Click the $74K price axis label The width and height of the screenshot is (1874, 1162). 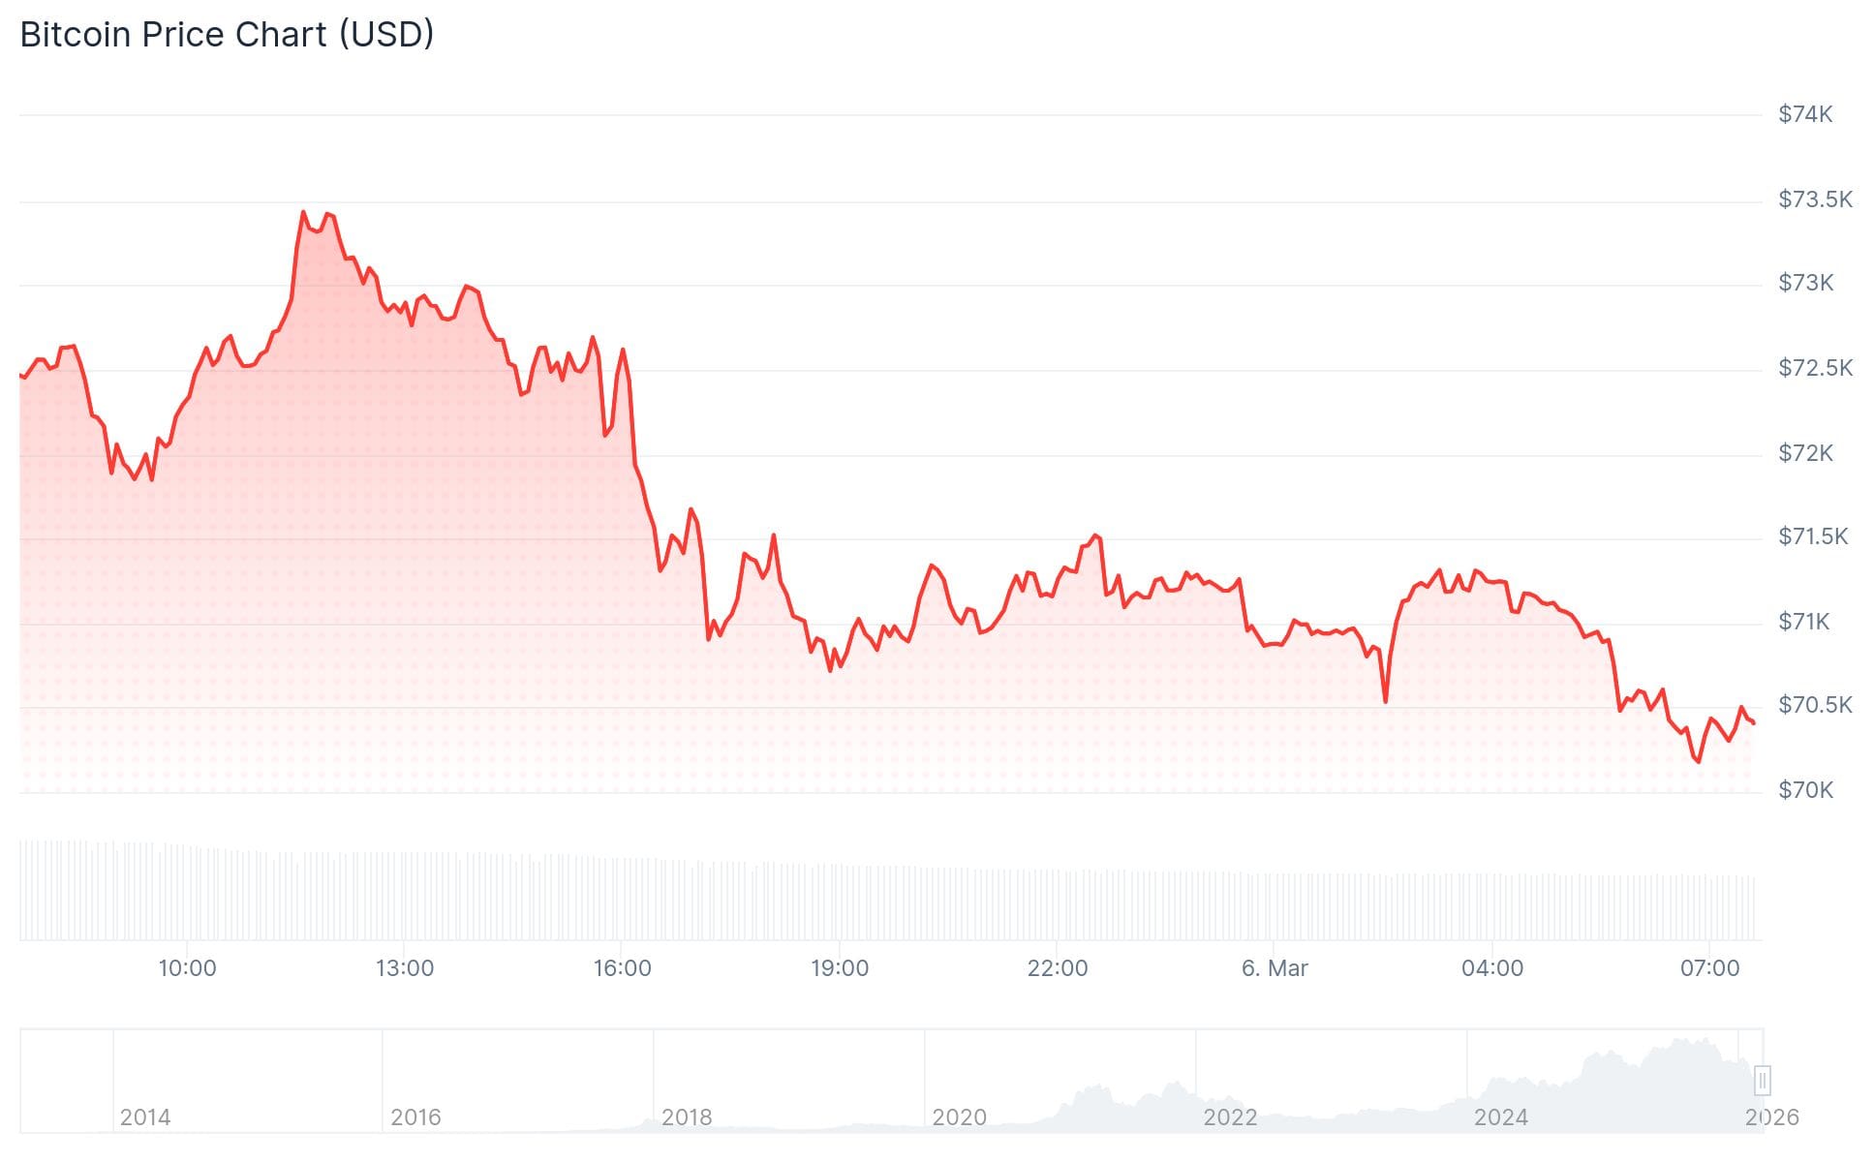(x=1805, y=114)
